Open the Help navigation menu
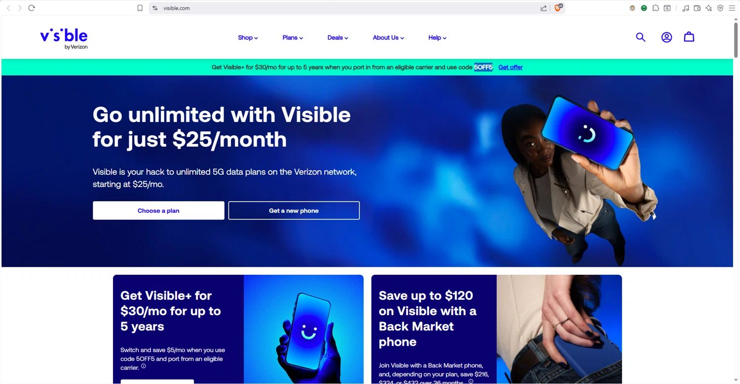 tap(437, 37)
